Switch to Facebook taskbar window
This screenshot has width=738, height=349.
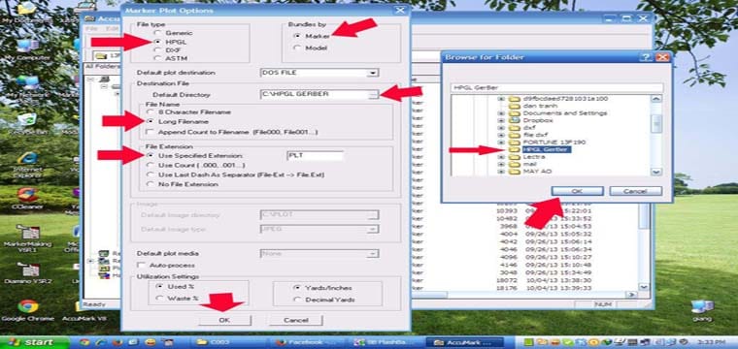tap(302, 342)
